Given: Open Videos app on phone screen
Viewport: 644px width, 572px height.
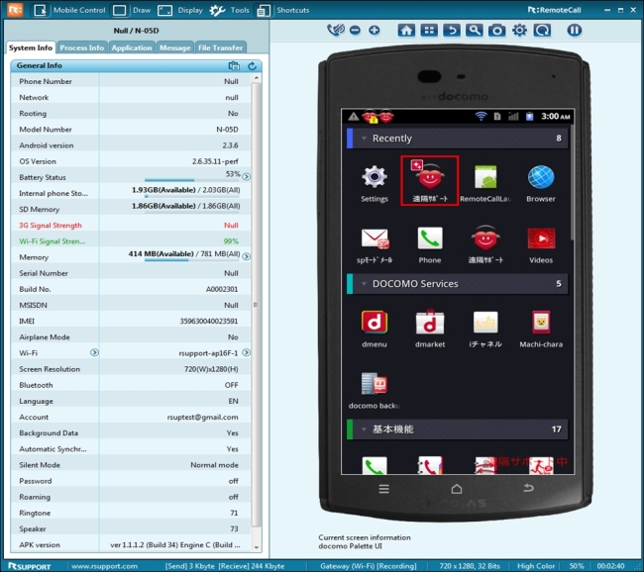Looking at the screenshot, I should coord(541,244).
